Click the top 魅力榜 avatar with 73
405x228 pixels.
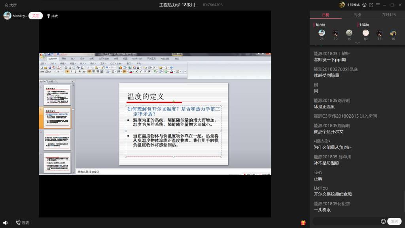click(322, 33)
